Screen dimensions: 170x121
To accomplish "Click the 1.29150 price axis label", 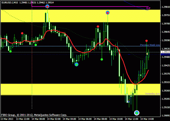I will (166, 107).
